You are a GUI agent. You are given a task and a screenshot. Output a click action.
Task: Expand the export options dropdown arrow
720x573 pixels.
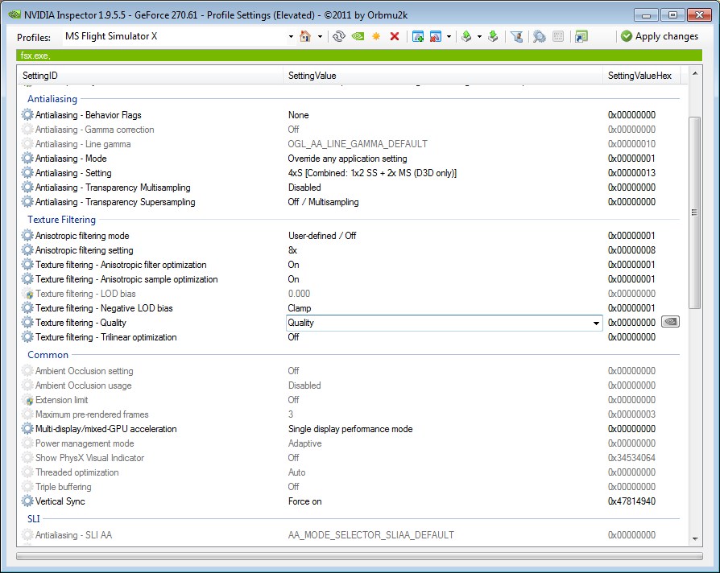click(x=479, y=36)
